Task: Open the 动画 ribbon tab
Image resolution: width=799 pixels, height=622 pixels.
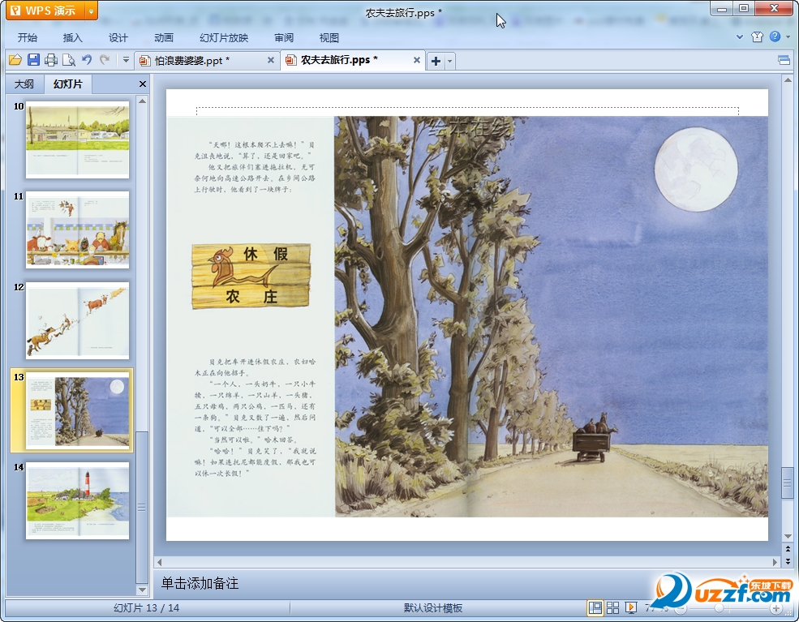Action: pos(164,37)
